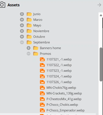Select the Septiembre folder label
103x115 pixels.
click(x=42, y=42)
